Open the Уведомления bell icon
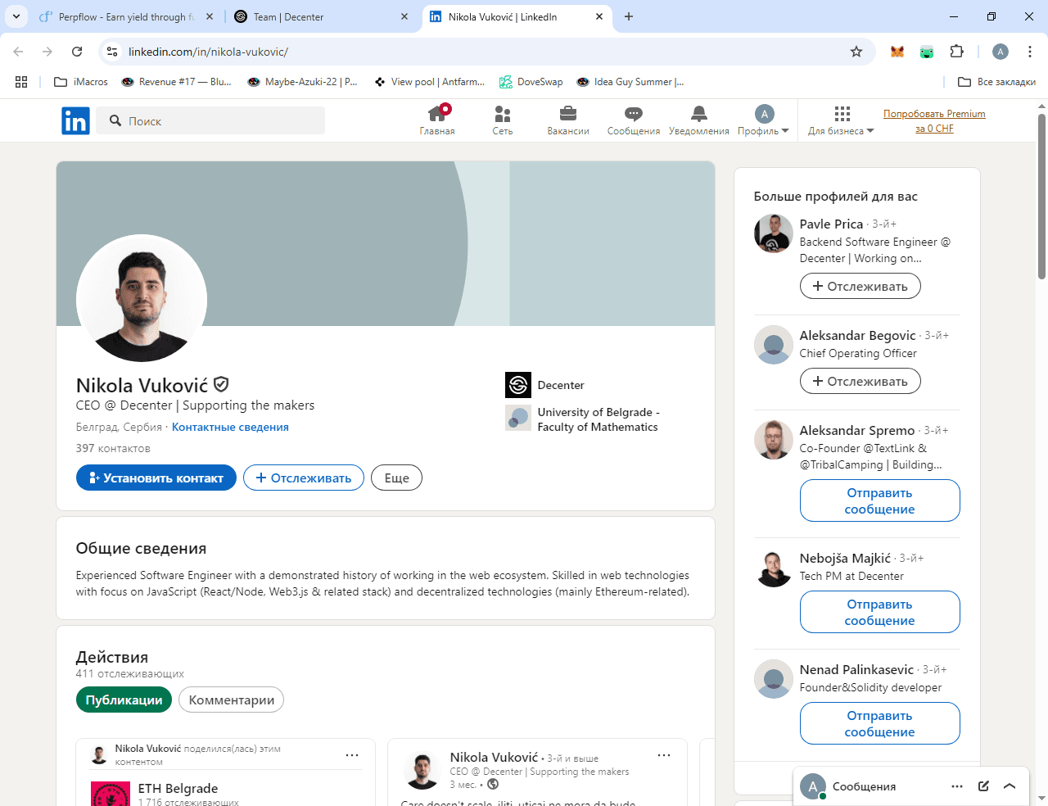The height and width of the screenshot is (806, 1048). point(698,120)
